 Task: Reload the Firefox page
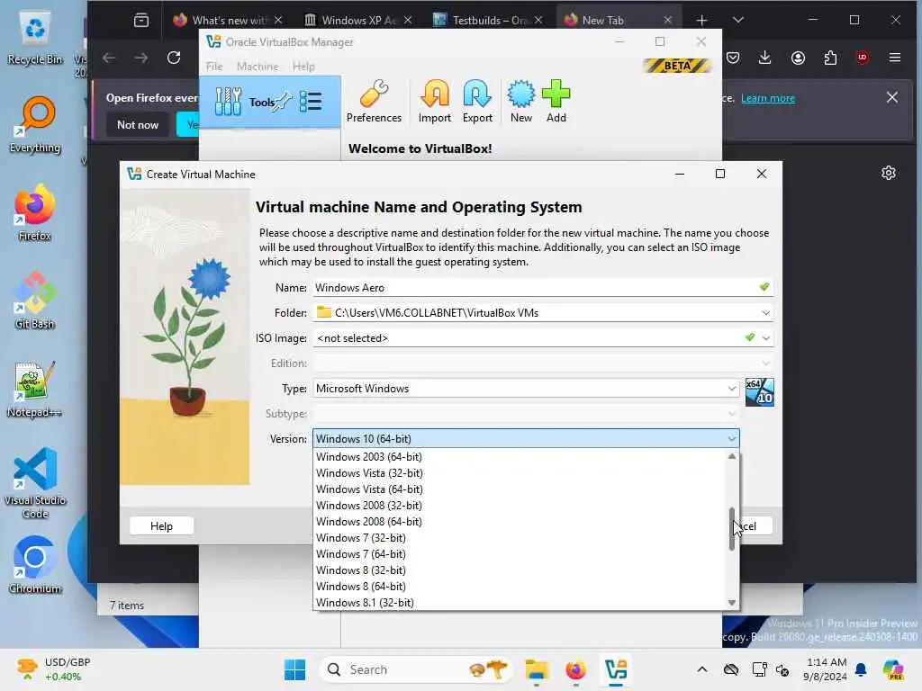(x=174, y=58)
